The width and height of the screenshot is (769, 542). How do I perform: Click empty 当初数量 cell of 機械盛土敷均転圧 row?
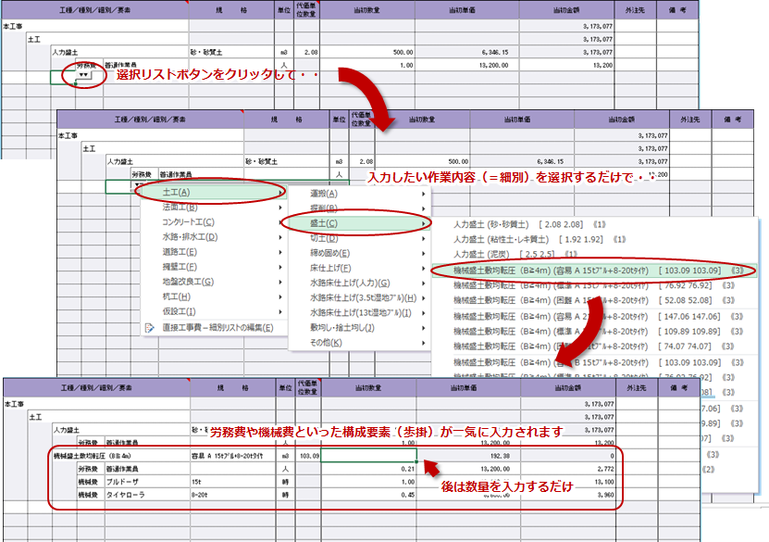pyautogui.click(x=369, y=455)
